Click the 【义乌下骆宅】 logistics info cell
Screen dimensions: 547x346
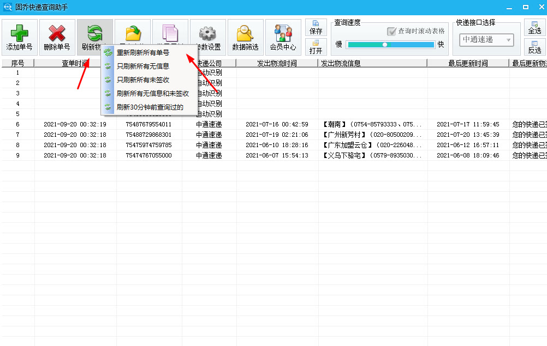pos(372,155)
